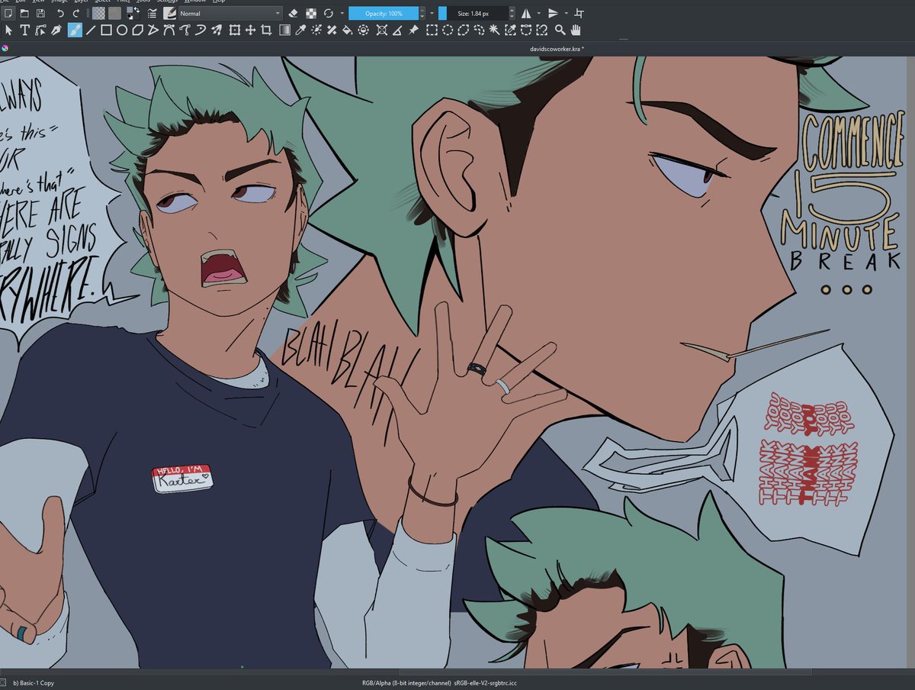Viewport: 915px width, 690px height.
Task: Save the current document
Action: [x=40, y=13]
